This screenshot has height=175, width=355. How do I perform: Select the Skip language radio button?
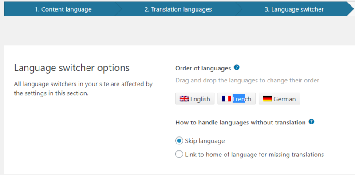(179, 141)
